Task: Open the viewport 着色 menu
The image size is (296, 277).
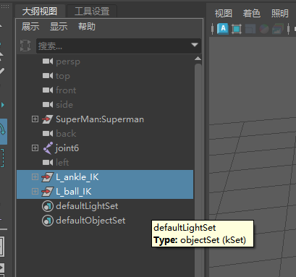Action: (x=252, y=13)
